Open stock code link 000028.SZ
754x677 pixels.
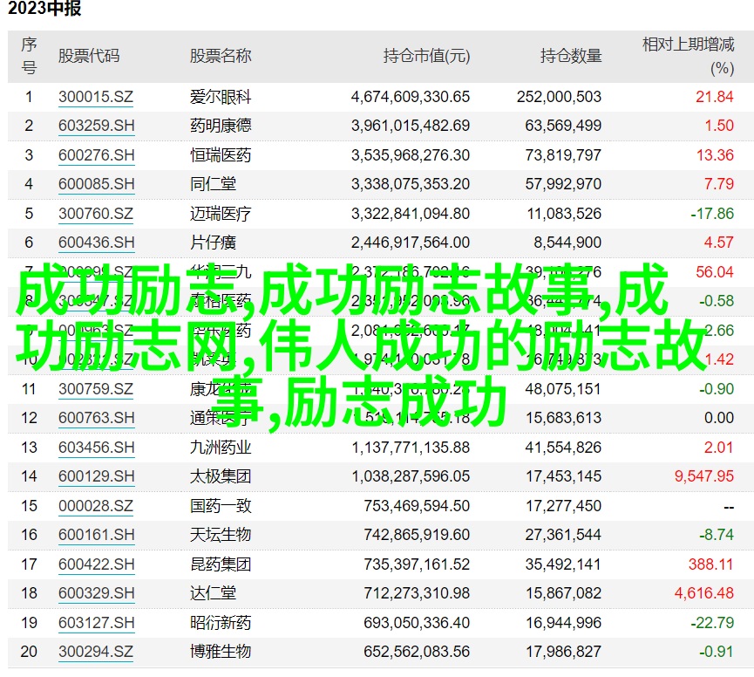(96, 506)
